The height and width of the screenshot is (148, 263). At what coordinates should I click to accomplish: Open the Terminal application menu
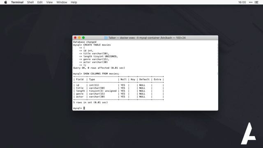[x=17, y=2]
